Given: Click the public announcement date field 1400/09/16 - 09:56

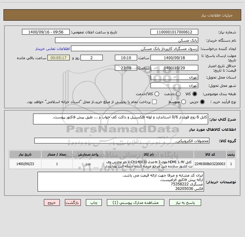Looking at the screenshot, I should (45, 32).
